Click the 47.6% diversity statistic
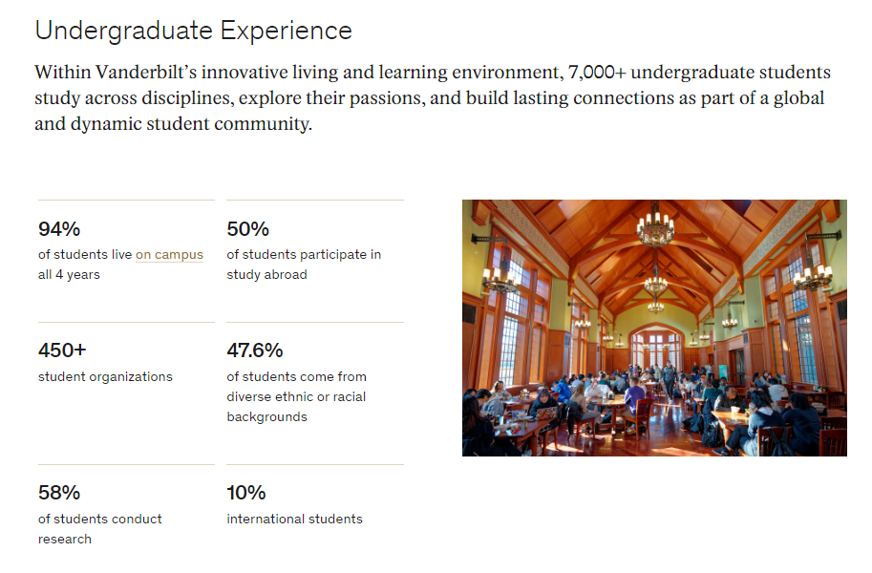 [255, 350]
